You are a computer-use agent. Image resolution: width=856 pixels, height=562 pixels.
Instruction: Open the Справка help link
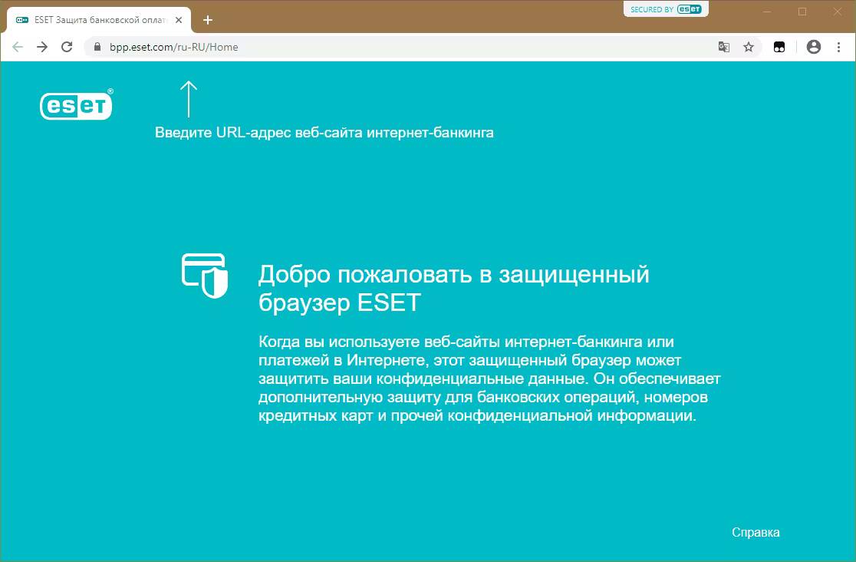point(756,533)
